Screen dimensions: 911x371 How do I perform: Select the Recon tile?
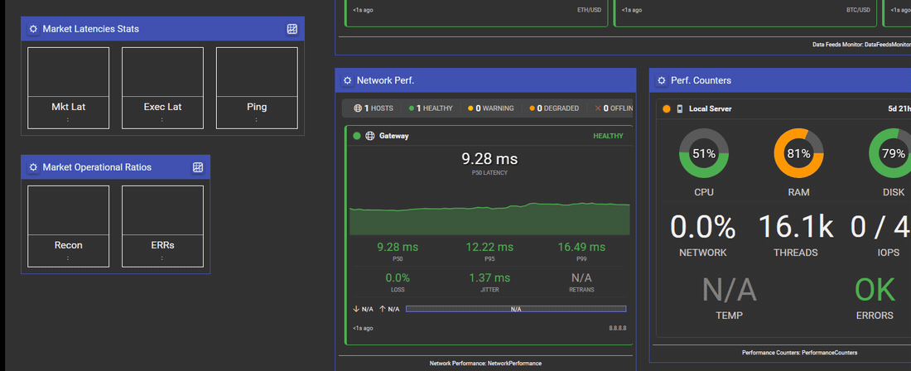point(69,226)
